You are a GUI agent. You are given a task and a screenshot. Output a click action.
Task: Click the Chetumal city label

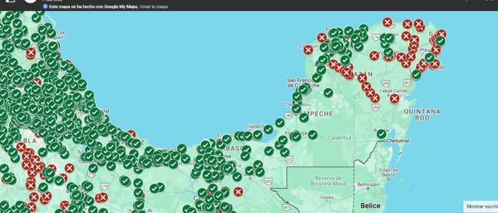pyautogui.click(x=398, y=141)
